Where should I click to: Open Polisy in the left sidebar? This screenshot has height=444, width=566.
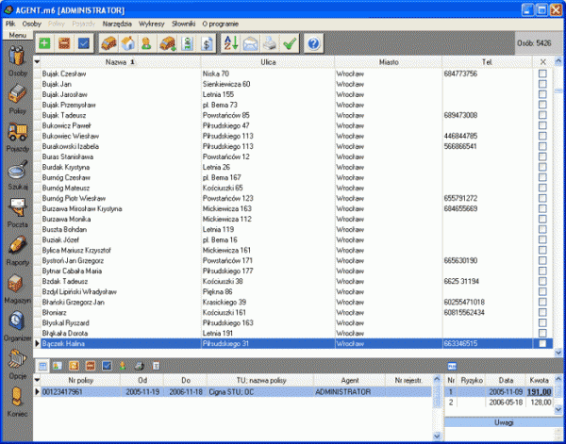pyautogui.click(x=17, y=99)
